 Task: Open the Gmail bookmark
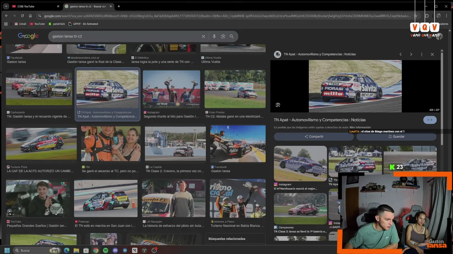coord(20,24)
